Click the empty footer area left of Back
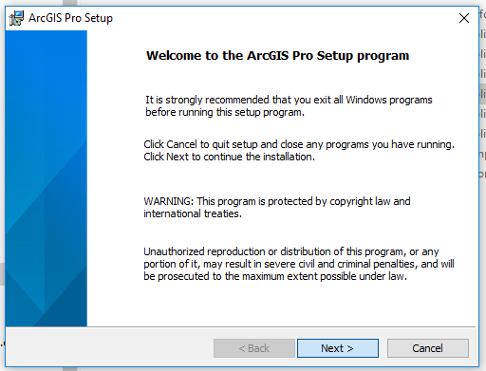 109,348
